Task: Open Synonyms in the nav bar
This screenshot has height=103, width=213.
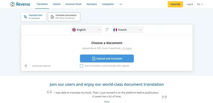Action: coord(92,4)
